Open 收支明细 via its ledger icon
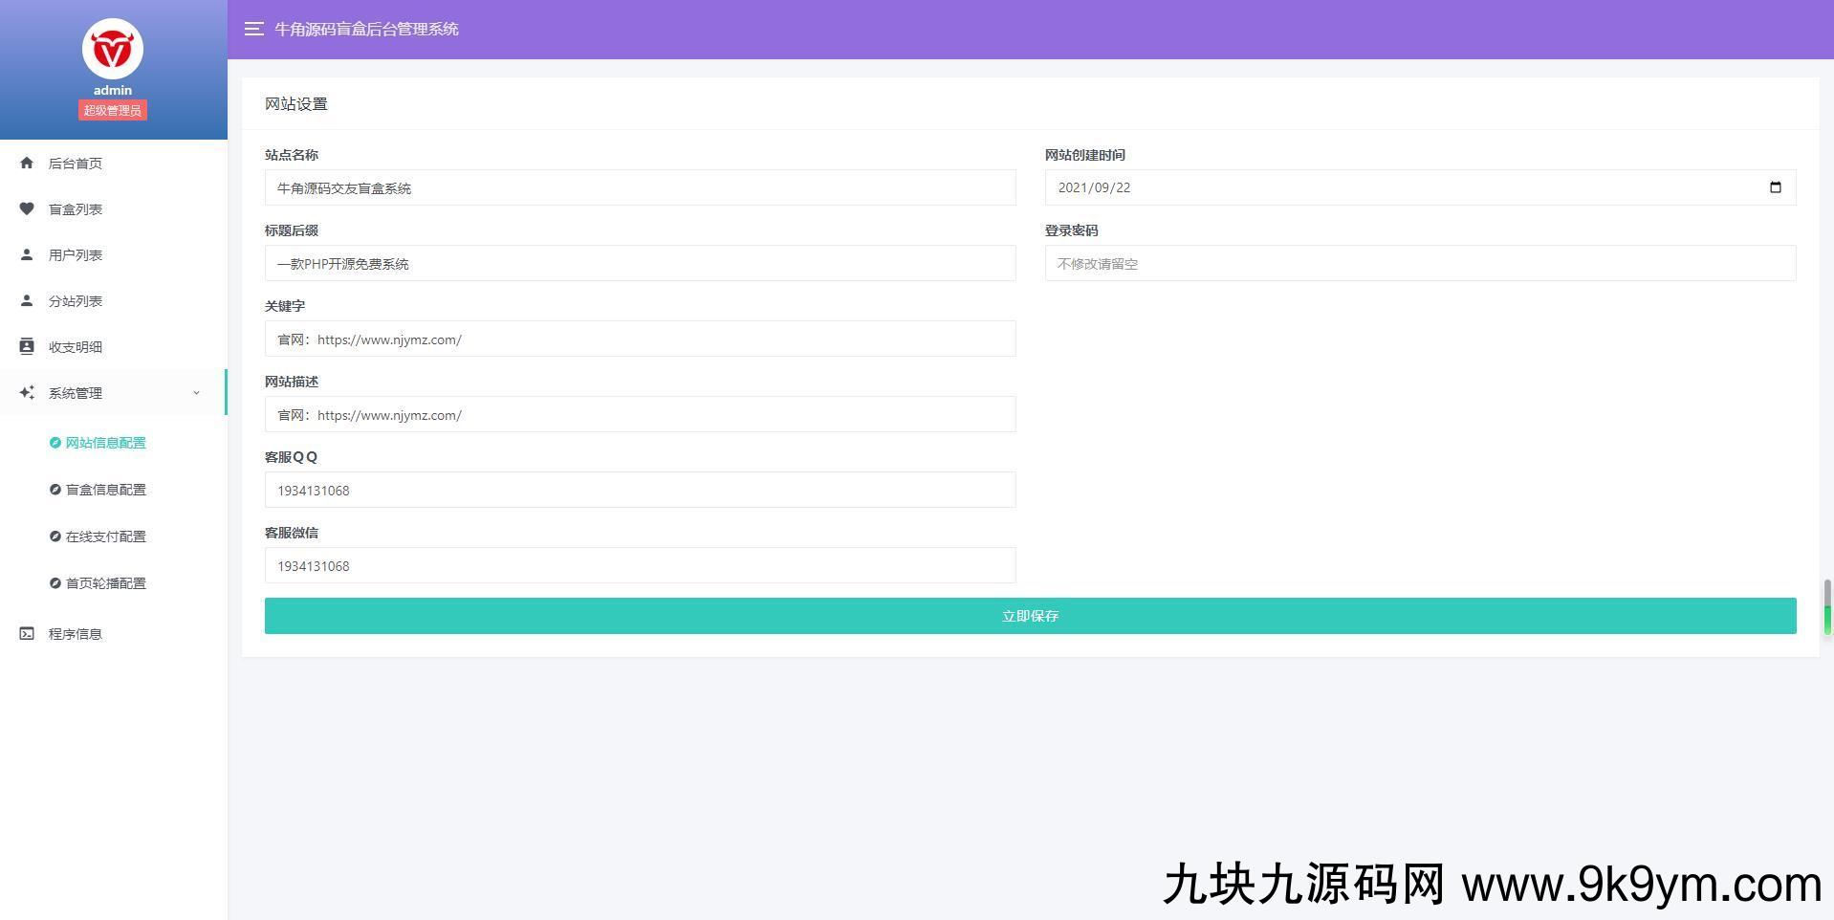The image size is (1834, 920). pyautogui.click(x=27, y=346)
